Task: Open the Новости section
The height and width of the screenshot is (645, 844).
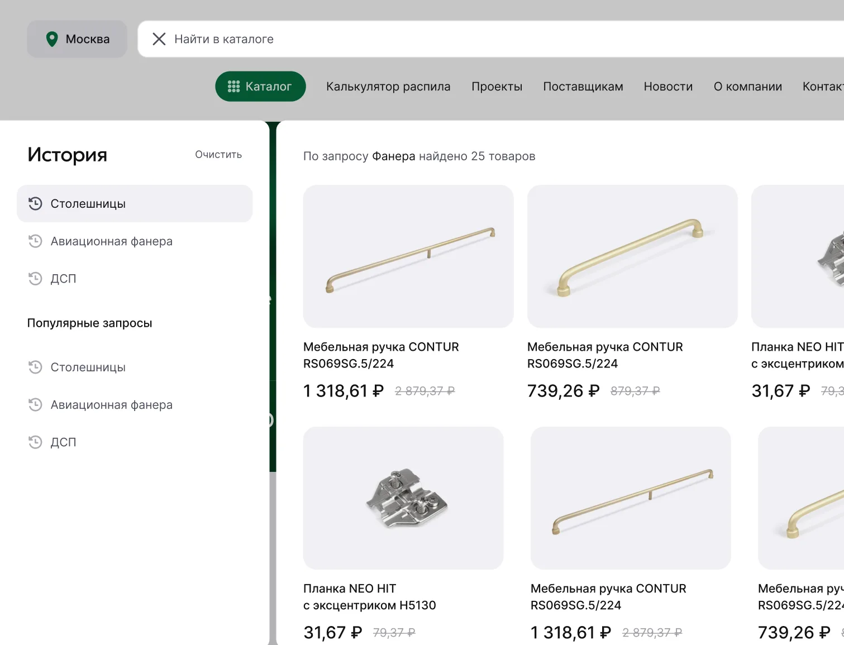Action: (668, 87)
